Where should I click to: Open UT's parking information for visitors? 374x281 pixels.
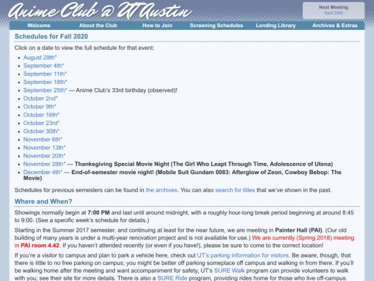[243, 255]
